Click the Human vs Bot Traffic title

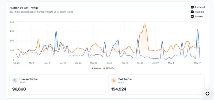(24, 8)
